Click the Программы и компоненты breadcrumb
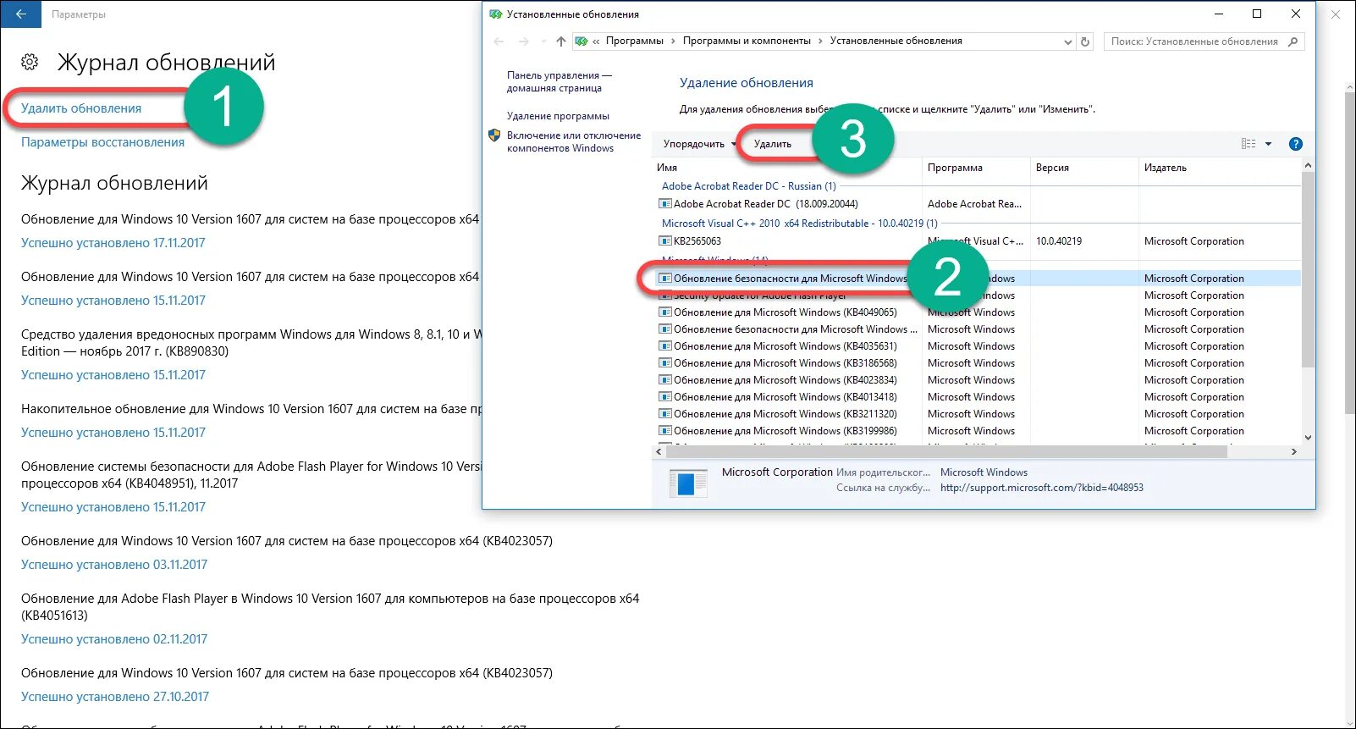This screenshot has height=729, width=1356. pos(747,41)
